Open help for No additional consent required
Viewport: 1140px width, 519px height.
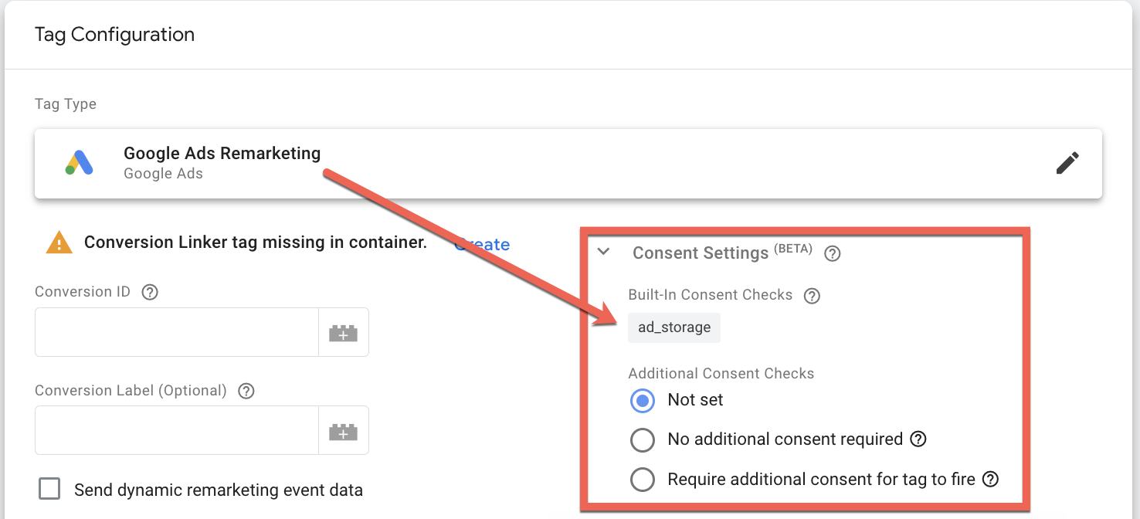pos(918,439)
